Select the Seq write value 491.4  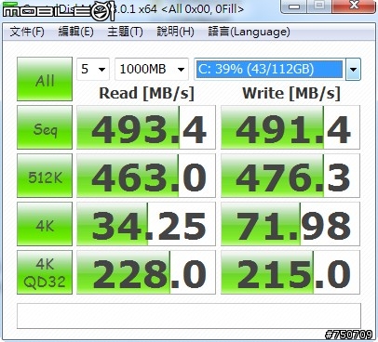(290, 127)
